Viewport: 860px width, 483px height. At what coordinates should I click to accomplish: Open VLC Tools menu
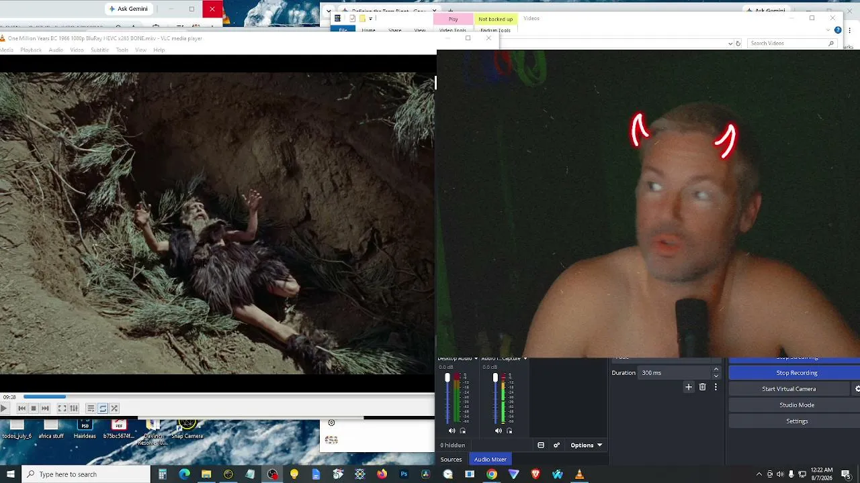pos(122,50)
